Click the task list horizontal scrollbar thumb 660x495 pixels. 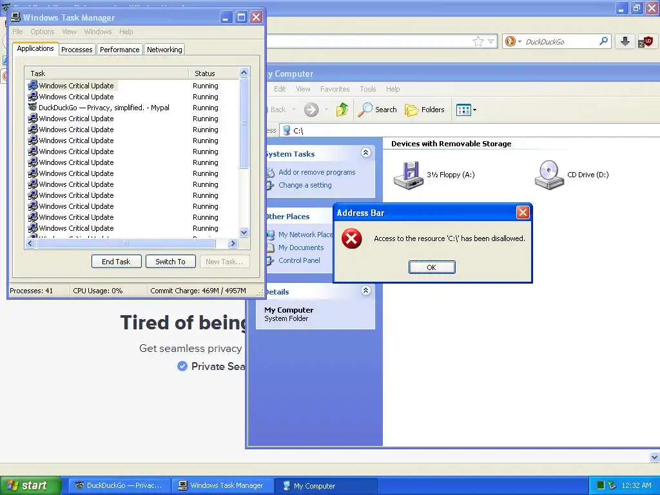coord(126,243)
